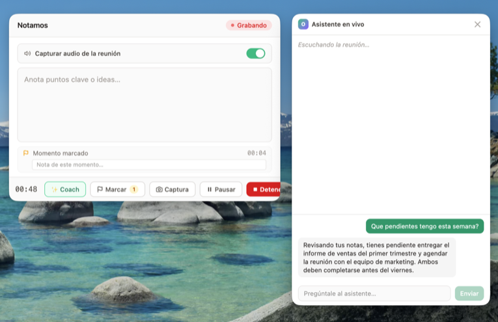The width and height of the screenshot is (498, 322).
Task: Click the Notamos window title
Action: point(33,25)
